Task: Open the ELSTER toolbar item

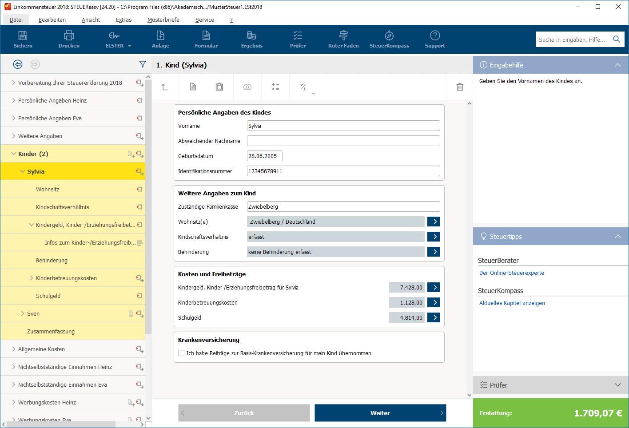Action: point(114,39)
